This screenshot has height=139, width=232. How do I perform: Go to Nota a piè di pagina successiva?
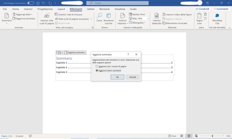click(72, 19)
